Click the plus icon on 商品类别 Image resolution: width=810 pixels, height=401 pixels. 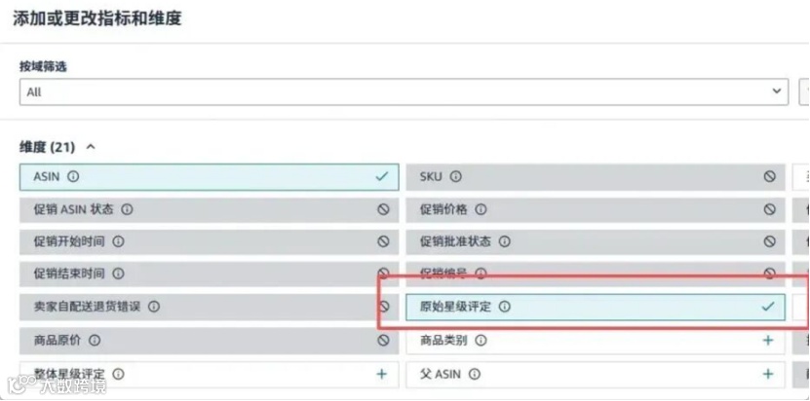point(768,341)
